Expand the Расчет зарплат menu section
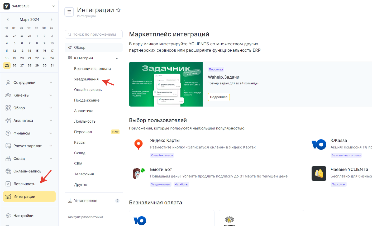372x226 pixels. pos(51,146)
